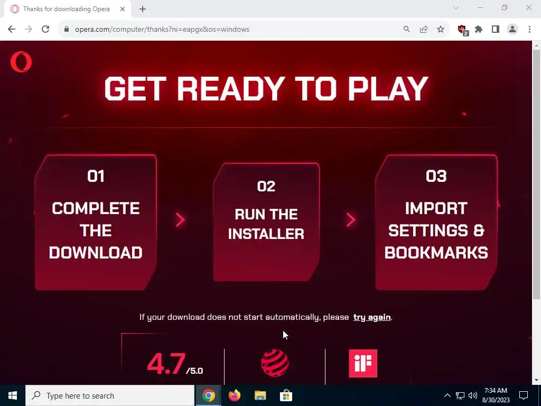The width and height of the screenshot is (541, 406).
Task: Click the 03 Import Settings & Bookmarks card
Action: point(436,223)
